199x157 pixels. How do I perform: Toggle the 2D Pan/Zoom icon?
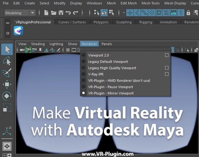coord(52,50)
